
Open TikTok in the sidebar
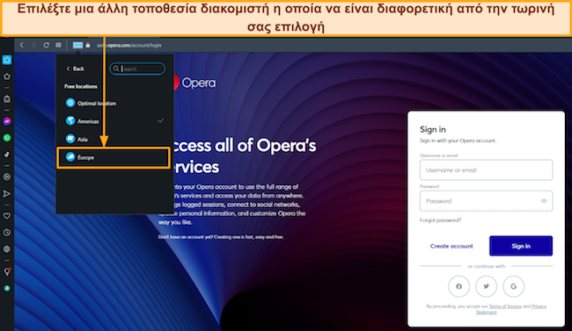[x=7, y=155]
